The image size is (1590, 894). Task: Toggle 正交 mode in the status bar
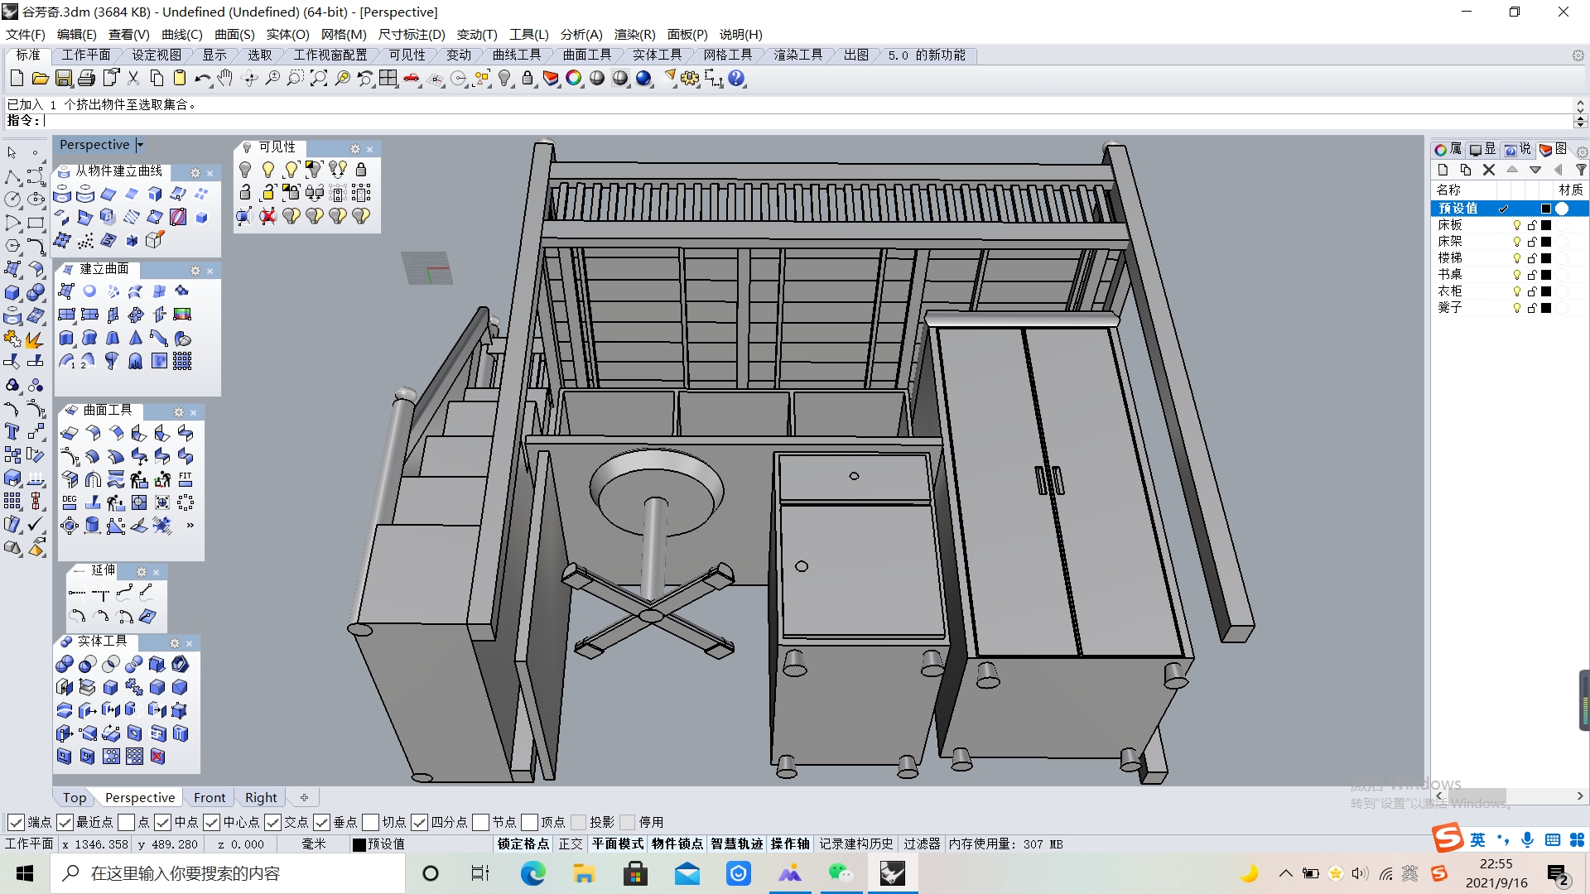(x=570, y=844)
